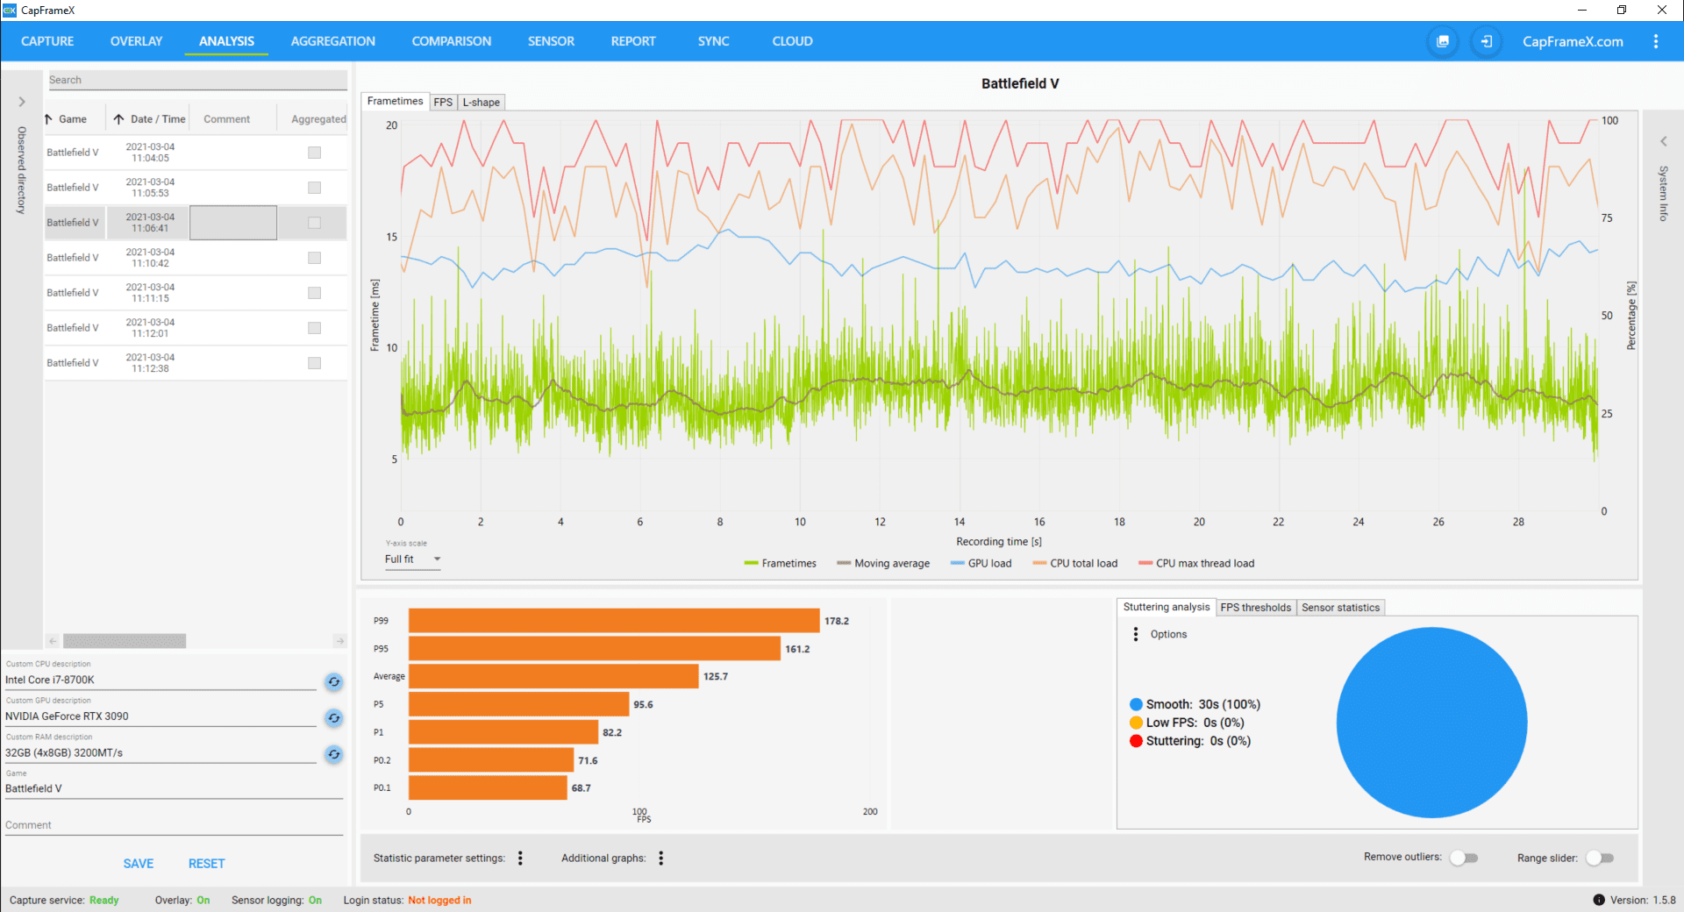Open stuttering analysis Options dots menu
This screenshot has height=912, width=1684.
[x=1136, y=634]
